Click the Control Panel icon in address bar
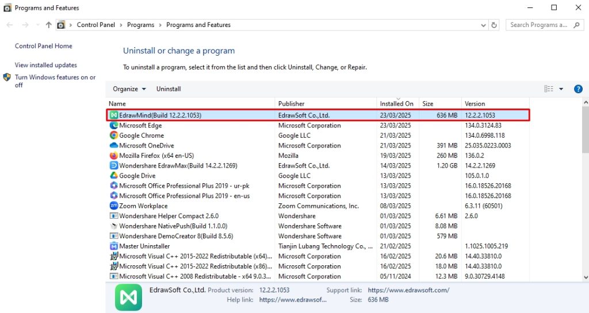589x313 pixels. click(x=61, y=25)
